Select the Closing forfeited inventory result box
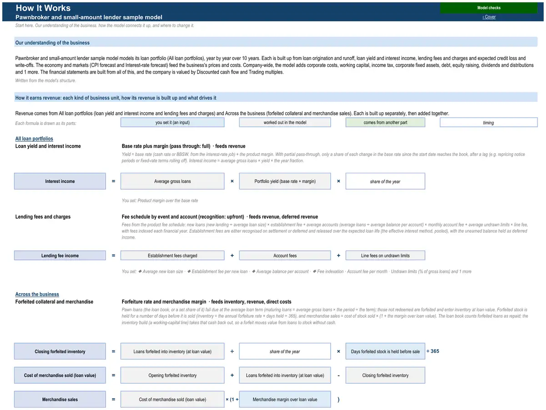 (60, 351)
